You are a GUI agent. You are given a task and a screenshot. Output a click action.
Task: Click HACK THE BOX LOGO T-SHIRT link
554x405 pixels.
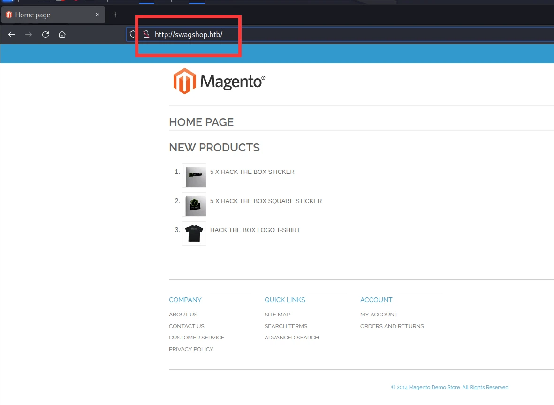[x=255, y=230]
